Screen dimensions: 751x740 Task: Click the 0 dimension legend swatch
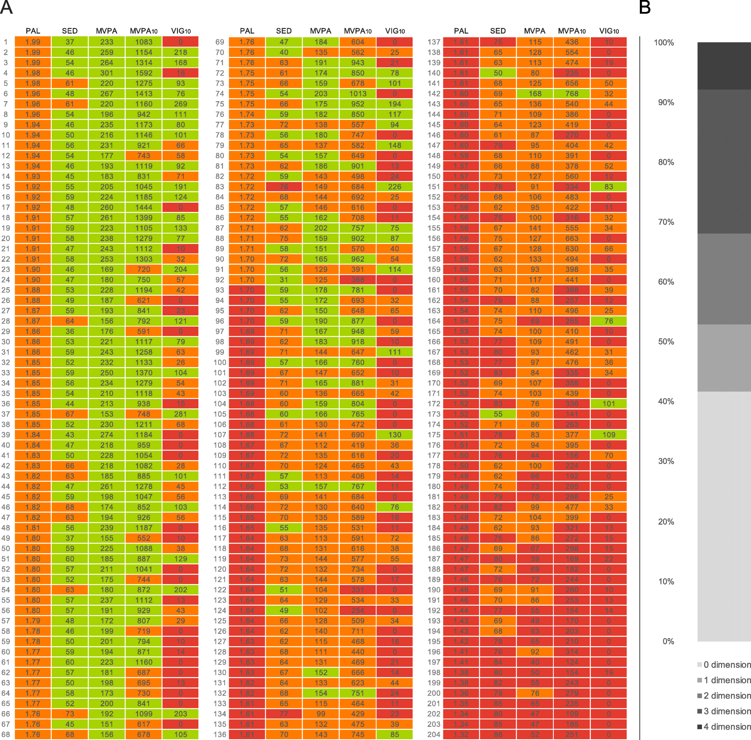700,665
